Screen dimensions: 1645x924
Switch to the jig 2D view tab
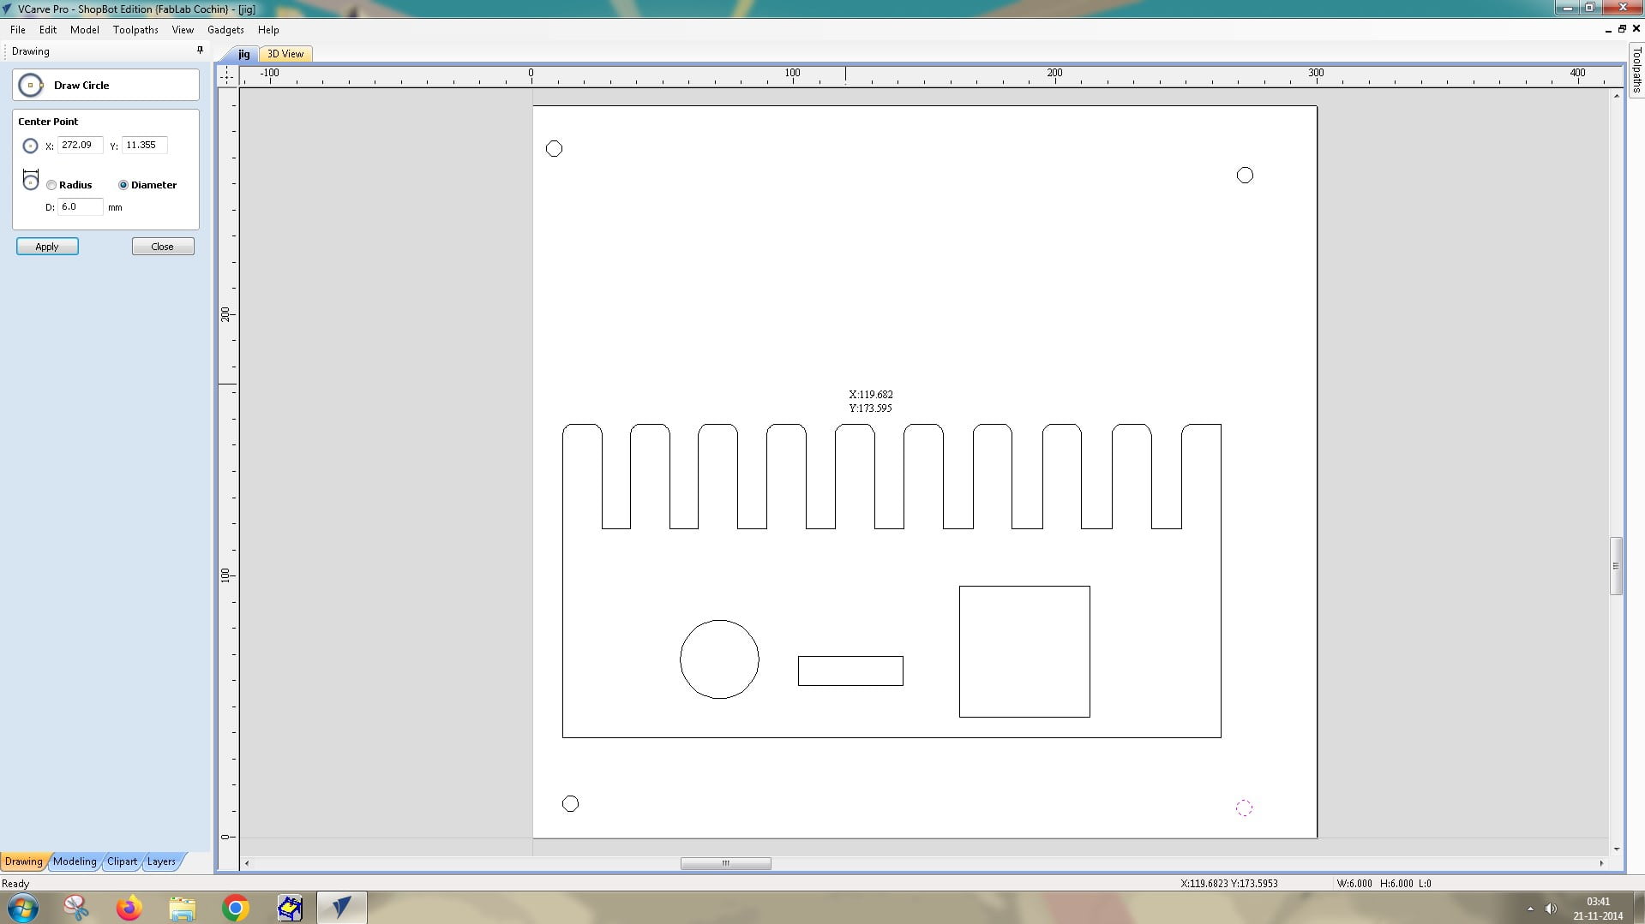click(244, 54)
